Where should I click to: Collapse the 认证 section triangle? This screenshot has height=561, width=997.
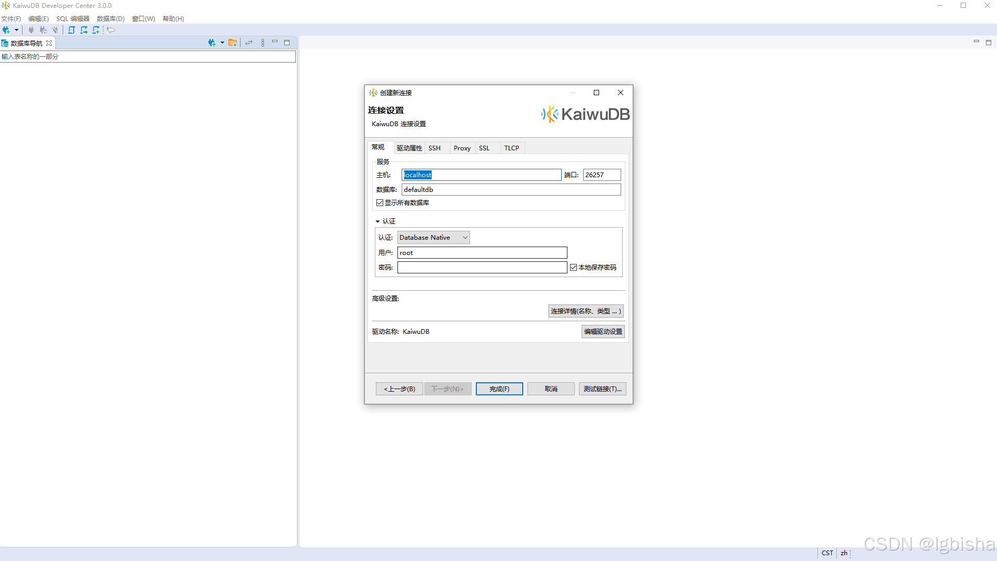(377, 221)
